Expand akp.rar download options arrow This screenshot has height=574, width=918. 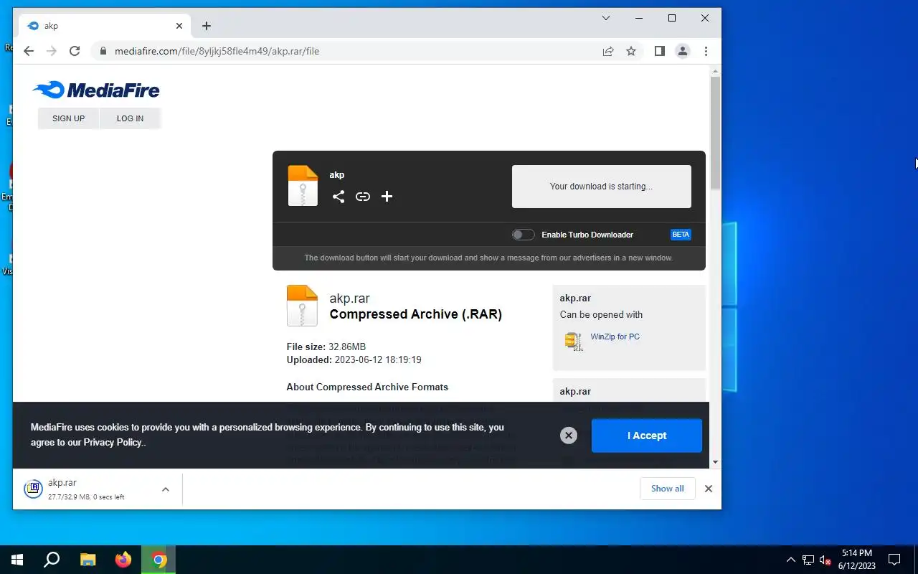pos(166,489)
